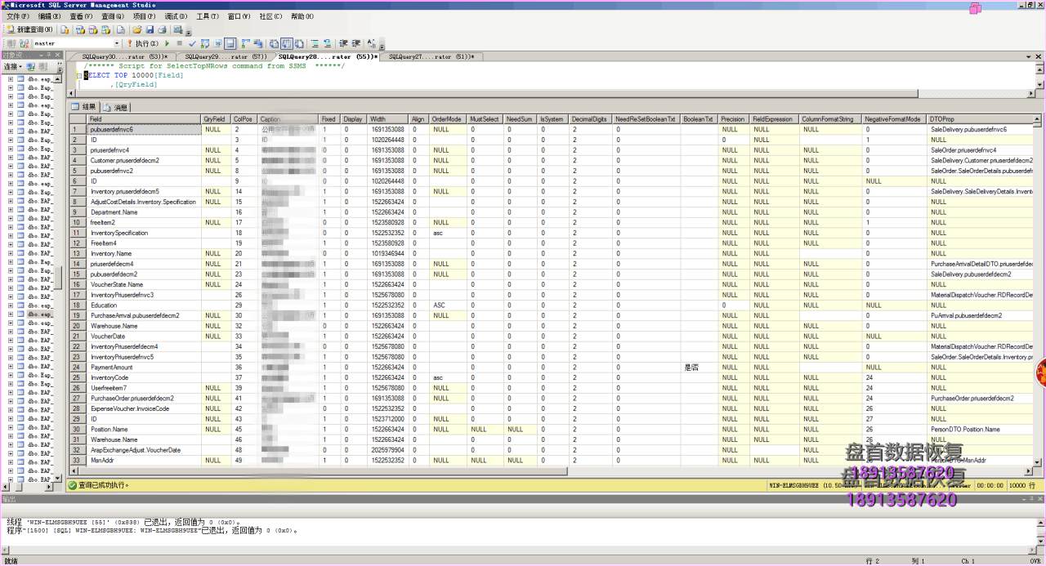Select Results to Grid mode

click(x=287, y=43)
